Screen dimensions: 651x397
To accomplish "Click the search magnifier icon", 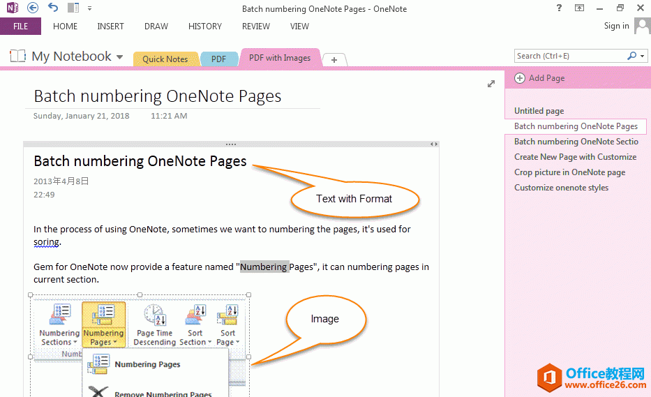I will point(631,56).
